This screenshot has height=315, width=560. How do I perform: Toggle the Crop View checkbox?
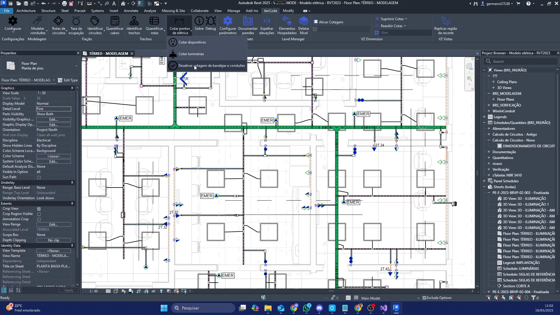tap(39, 209)
